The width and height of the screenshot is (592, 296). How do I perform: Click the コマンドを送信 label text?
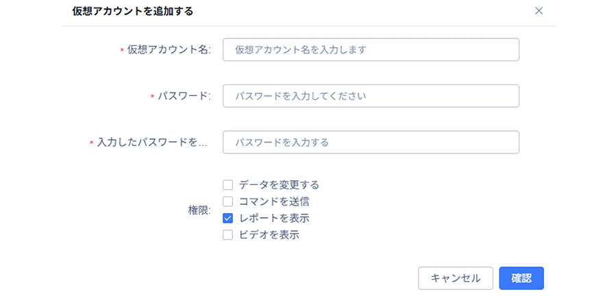pyautogui.click(x=274, y=201)
